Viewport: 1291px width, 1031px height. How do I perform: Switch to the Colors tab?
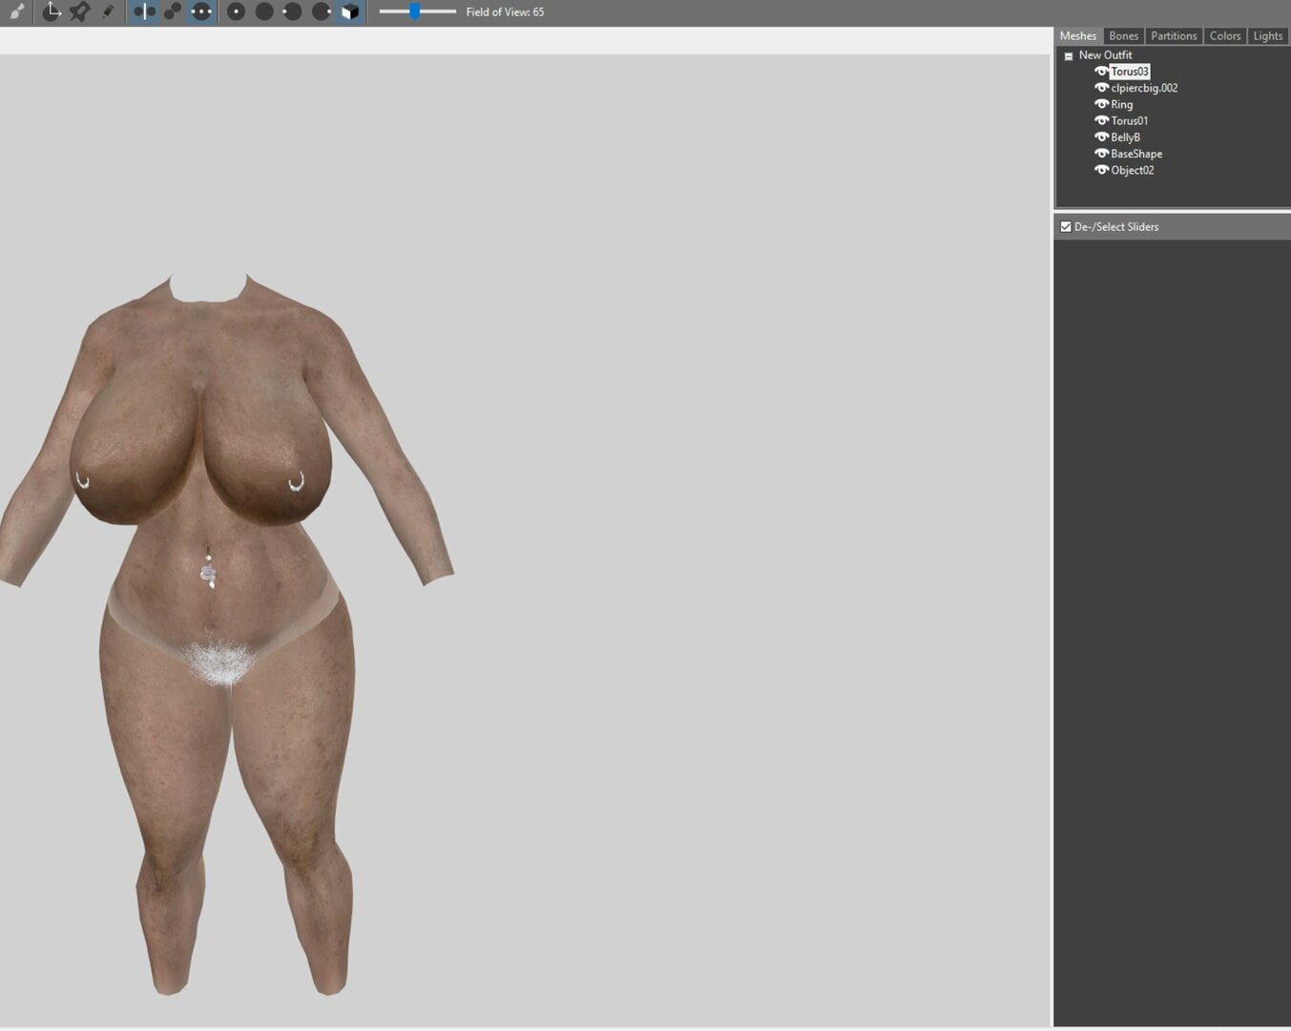click(1225, 36)
